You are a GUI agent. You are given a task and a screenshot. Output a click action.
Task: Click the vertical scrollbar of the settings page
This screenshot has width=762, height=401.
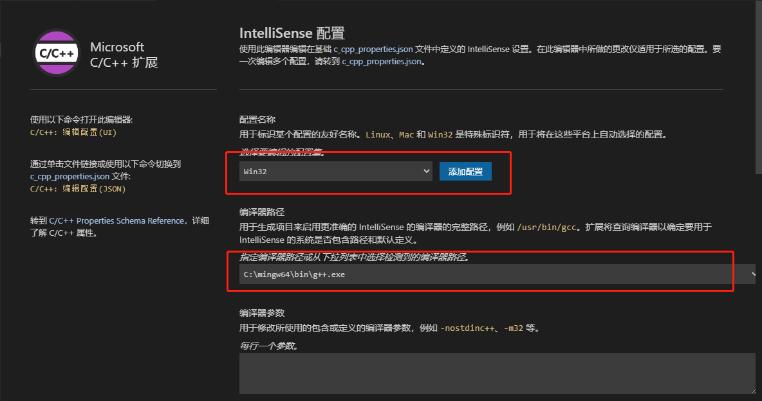(759, 87)
